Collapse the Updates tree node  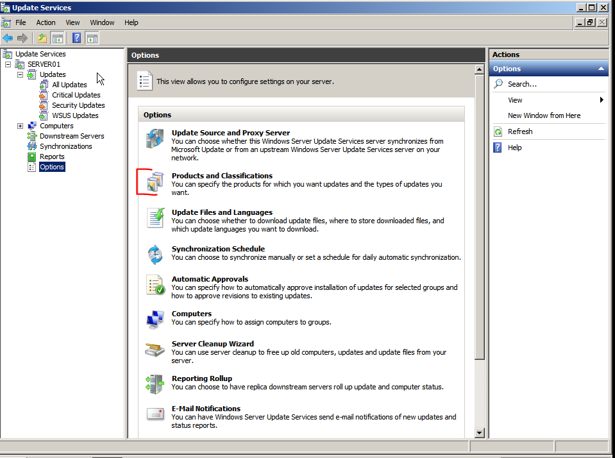20,74
